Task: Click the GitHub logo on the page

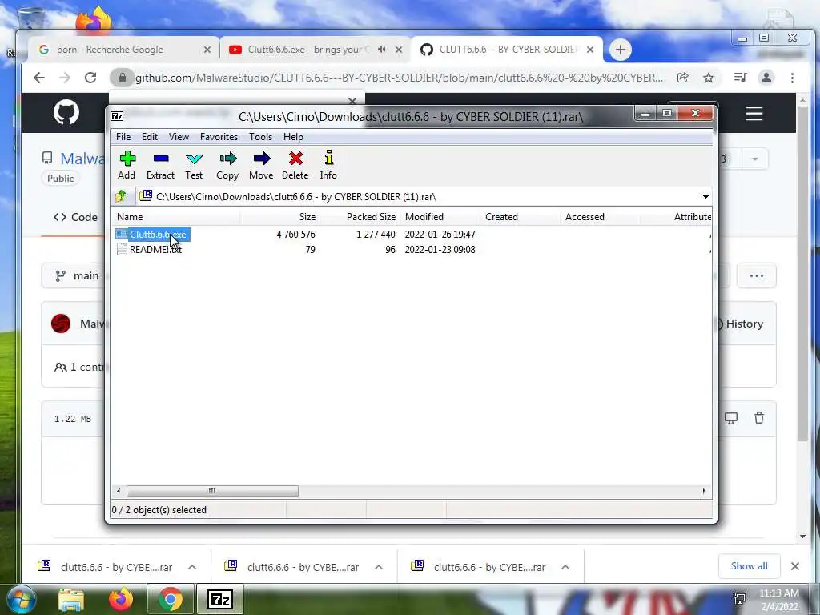Action: pos(66,112)
